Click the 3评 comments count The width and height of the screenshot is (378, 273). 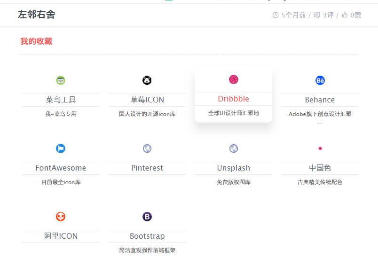[323, 15]
